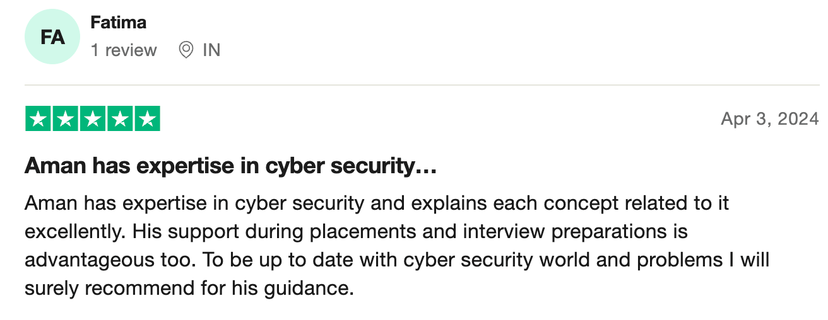Click the FA reviewer avatar circle
Image resolution: width=828 pixels, height=320 pixels.
(52, 37)
